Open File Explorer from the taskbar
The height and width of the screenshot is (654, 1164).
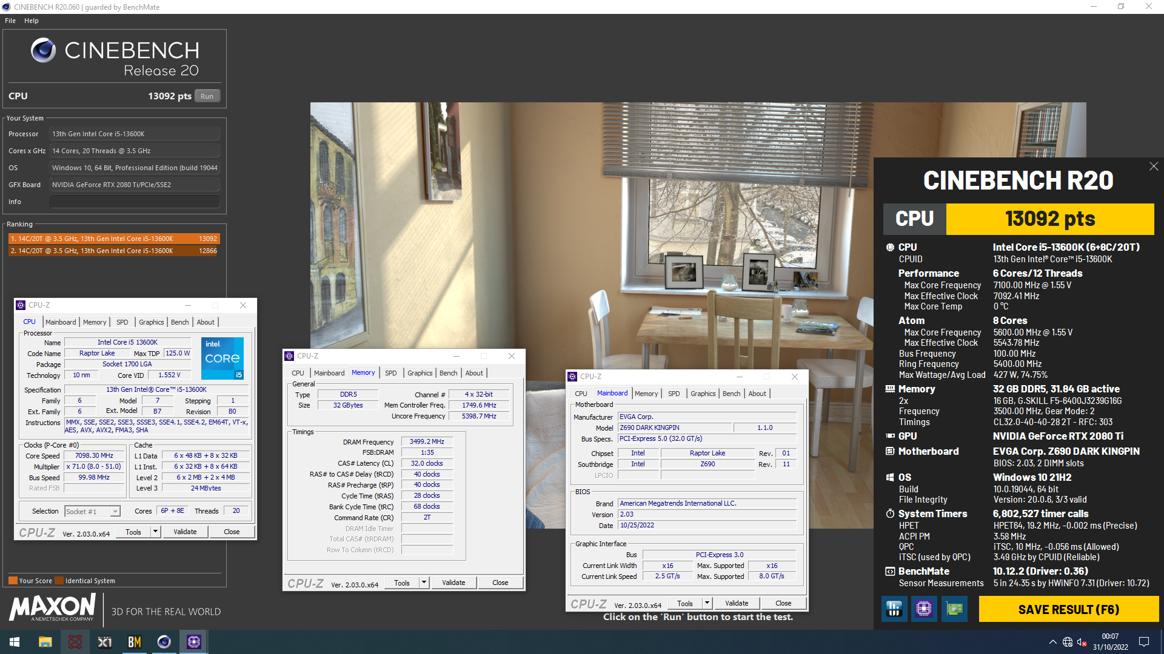point(45,642)
